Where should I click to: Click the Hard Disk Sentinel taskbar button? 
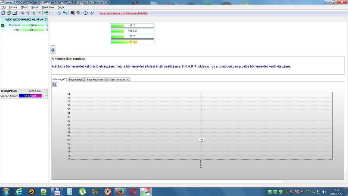tap(146, 192)
